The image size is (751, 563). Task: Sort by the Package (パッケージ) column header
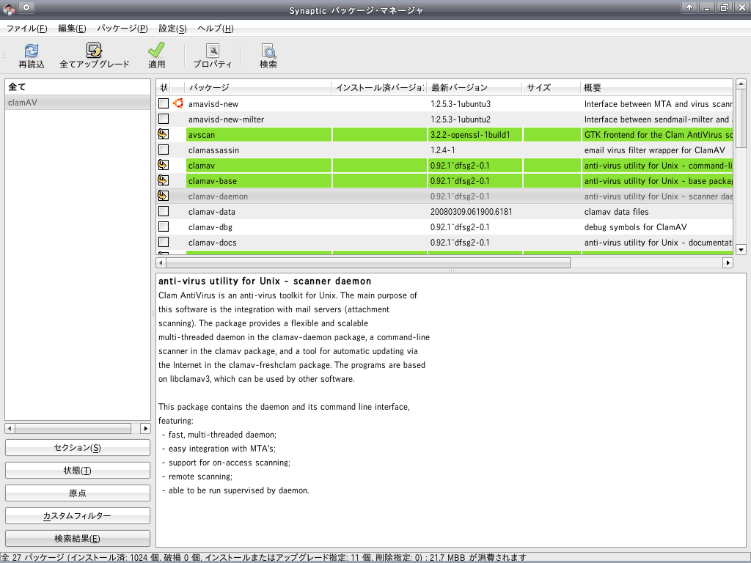pos(258,88)
